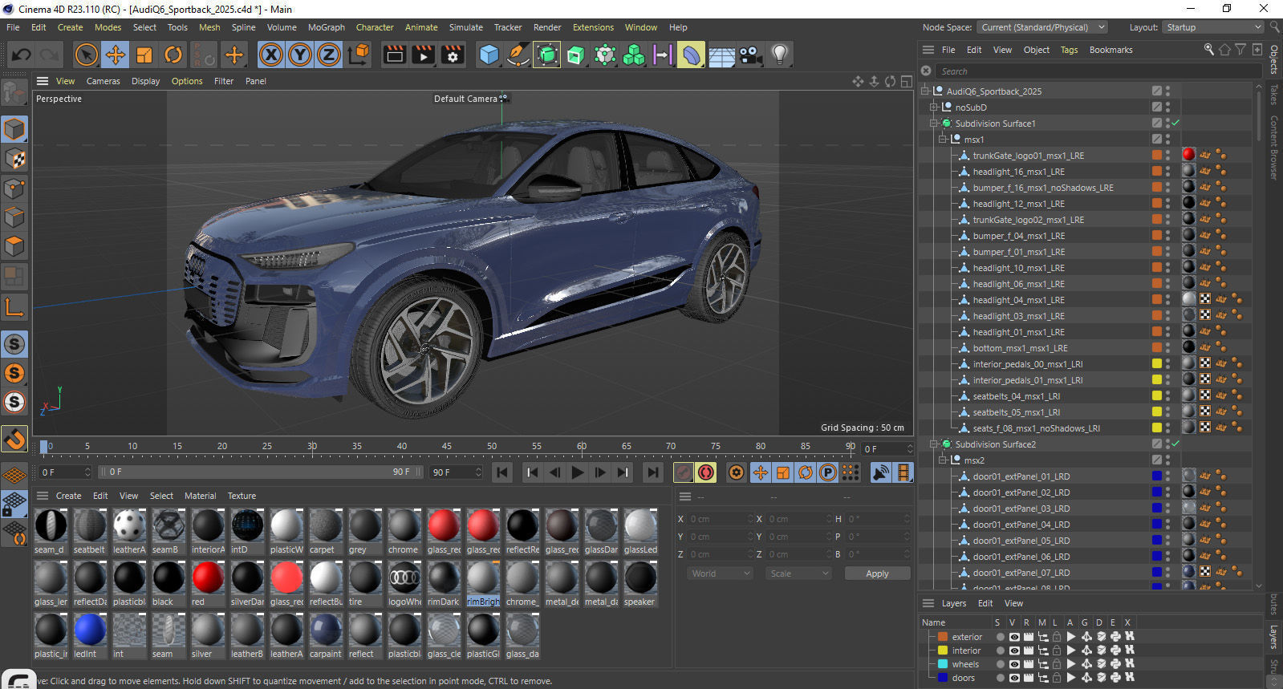The height and width of the screenshot is (689, 1283).
Task: Open the Simulate menu
Action: (x=466, y=27)
